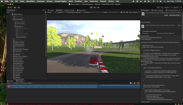
Task: Click the undo history icon near Layers
Action: [x=158, y=8]
